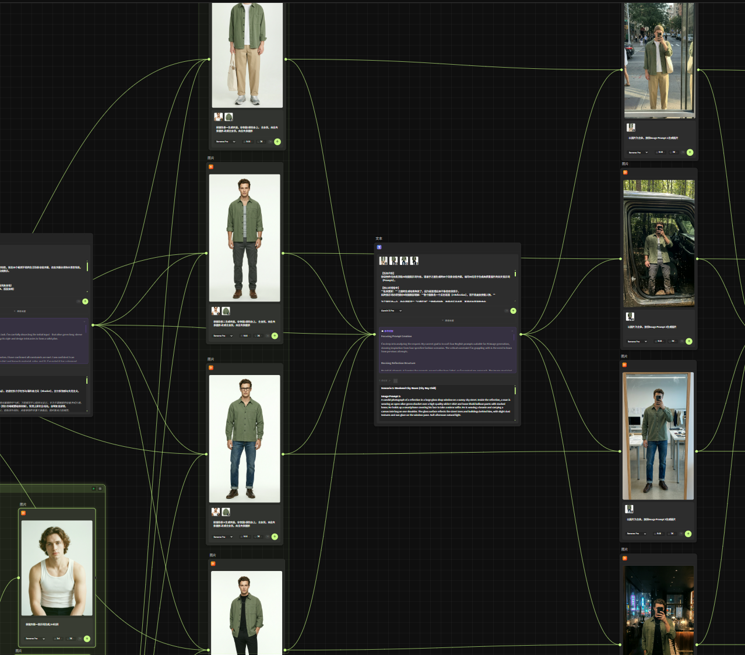This screenshot has width=745, height=655.
Task: Open the aspect ratio selector under the cargo pants photo
Action: (245, 336)
